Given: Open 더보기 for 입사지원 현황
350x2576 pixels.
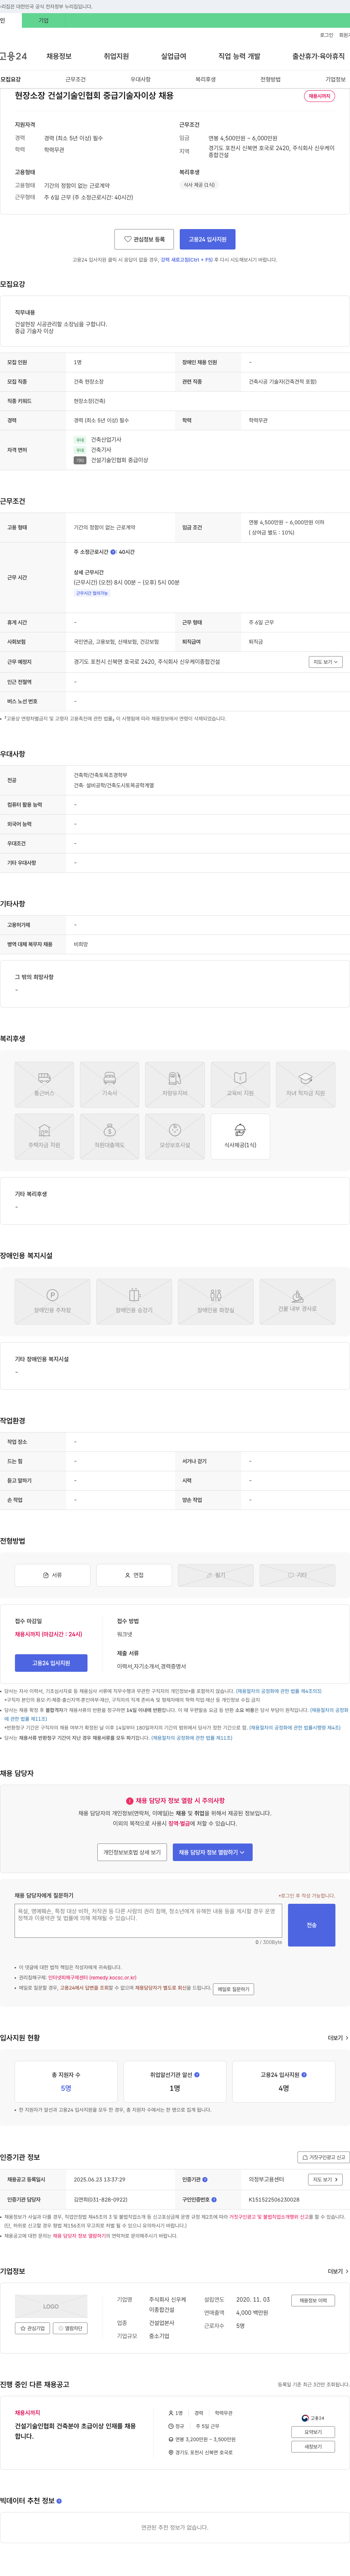Looking at the screenshot, I should [x=338, y=2038].
